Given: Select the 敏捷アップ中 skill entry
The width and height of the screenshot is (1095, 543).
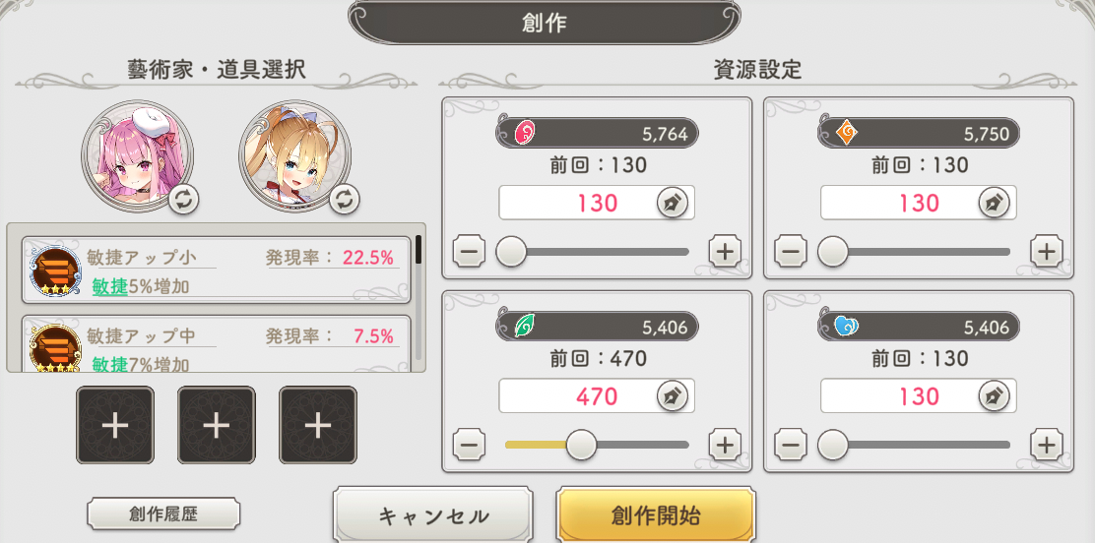Looking at the screenshot, I should (x=217, y=343).
